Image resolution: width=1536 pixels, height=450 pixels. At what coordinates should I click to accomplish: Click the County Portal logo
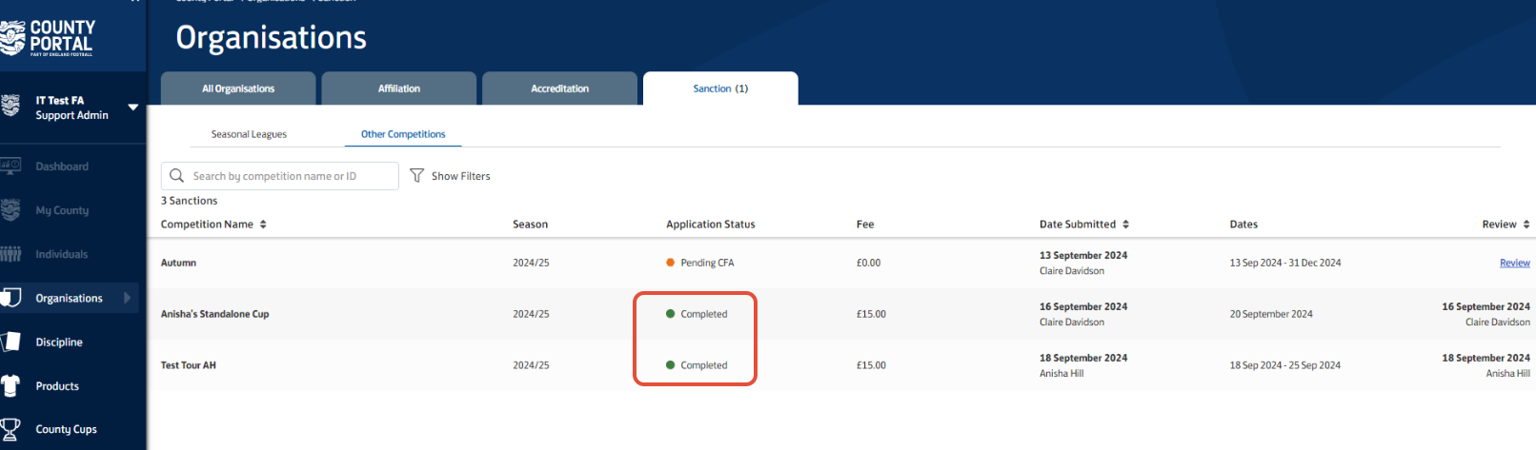click(x=48, y=37)
